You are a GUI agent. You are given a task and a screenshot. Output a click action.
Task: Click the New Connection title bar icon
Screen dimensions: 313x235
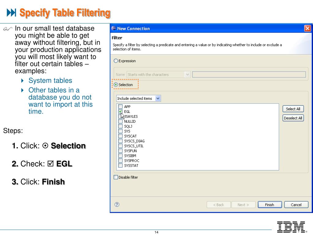coord(114,28)
